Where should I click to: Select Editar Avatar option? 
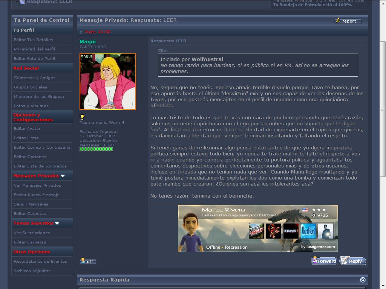(27, 129)
